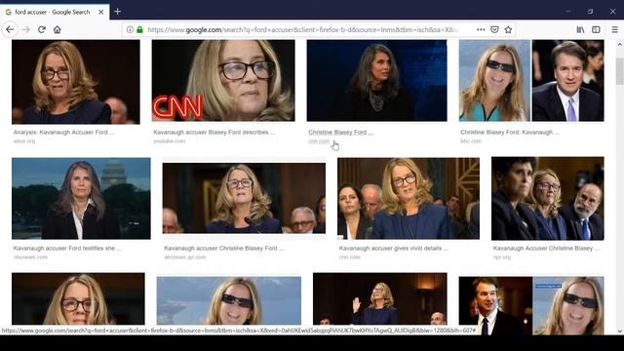Open thumbnail above 'Kavanaugh accuser gives vivid details'
Screen dimensions: 624x351
click(x=409, y=199)
